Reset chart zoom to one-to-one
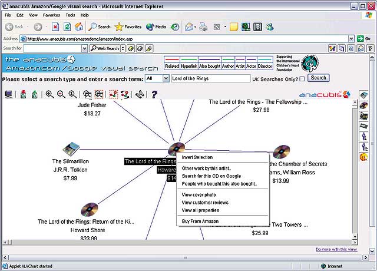The height and width of the screenshot is (271, 377). click(x=72, y=94)
